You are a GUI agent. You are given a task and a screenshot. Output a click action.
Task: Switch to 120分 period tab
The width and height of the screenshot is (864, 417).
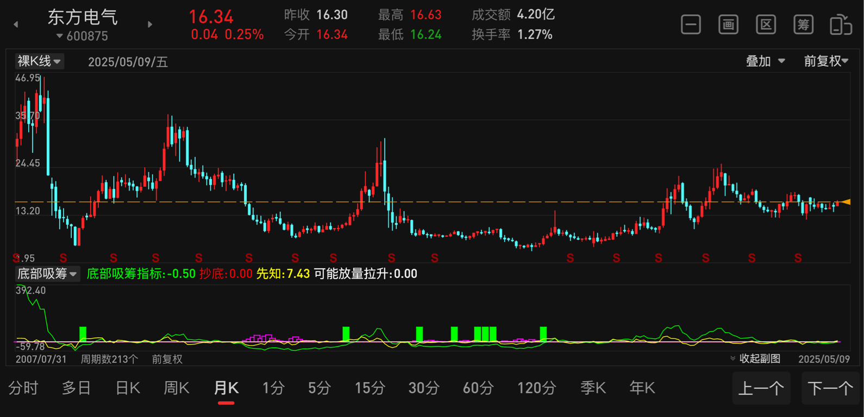537,388
